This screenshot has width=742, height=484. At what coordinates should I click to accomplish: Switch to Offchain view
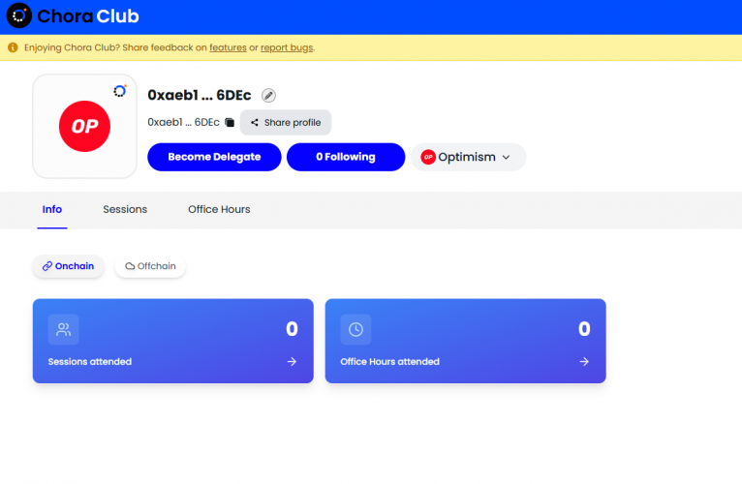click(150, 266)
